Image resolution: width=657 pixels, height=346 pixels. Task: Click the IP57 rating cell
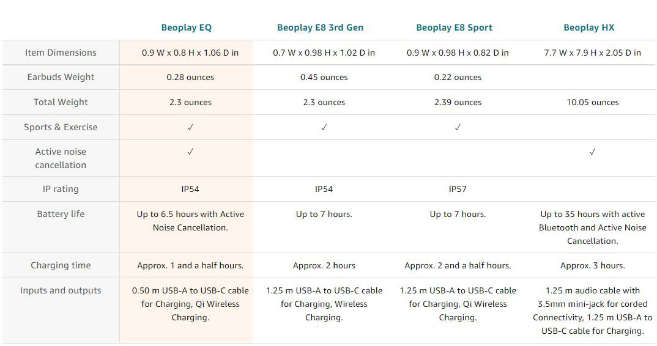point(458,189)
